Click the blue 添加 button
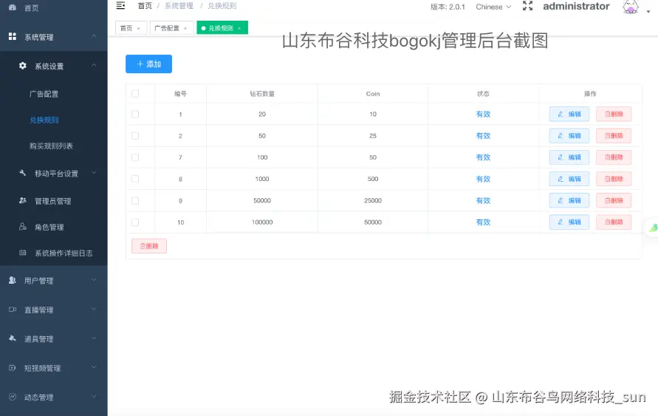Screen dimensions: 658x416 click(148, 64)
